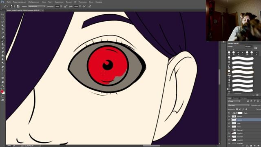Open the Слои menu
261x147 pixels.
44,2
